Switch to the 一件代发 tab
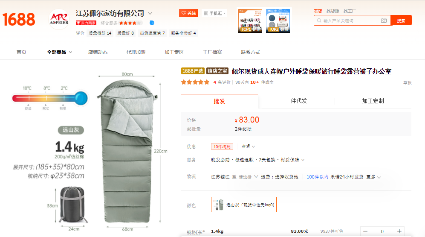This screenshot has height=237, width=425. pyautogui.click(x=296, y=101)
